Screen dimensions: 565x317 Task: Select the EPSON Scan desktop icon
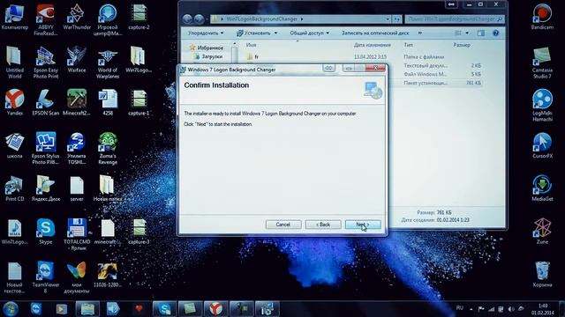tap(45, 102)
